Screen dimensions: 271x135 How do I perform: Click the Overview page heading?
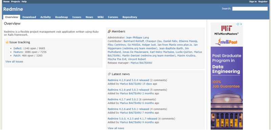click(12, 24)
